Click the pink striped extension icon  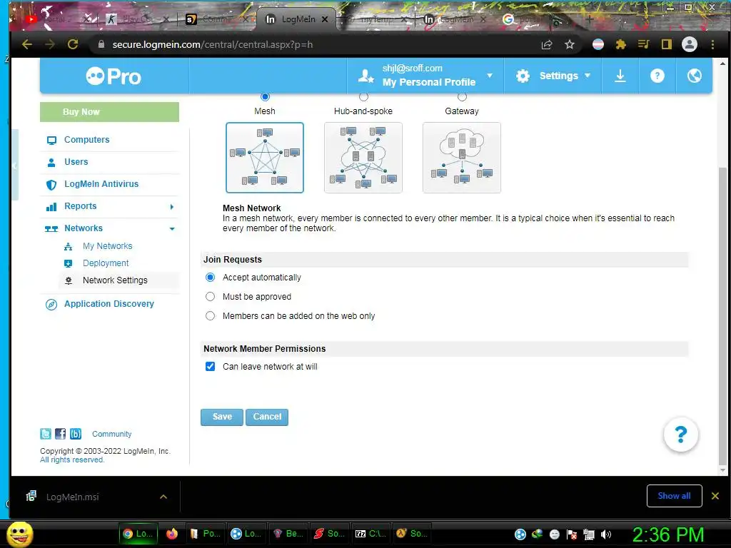(598, 44)
